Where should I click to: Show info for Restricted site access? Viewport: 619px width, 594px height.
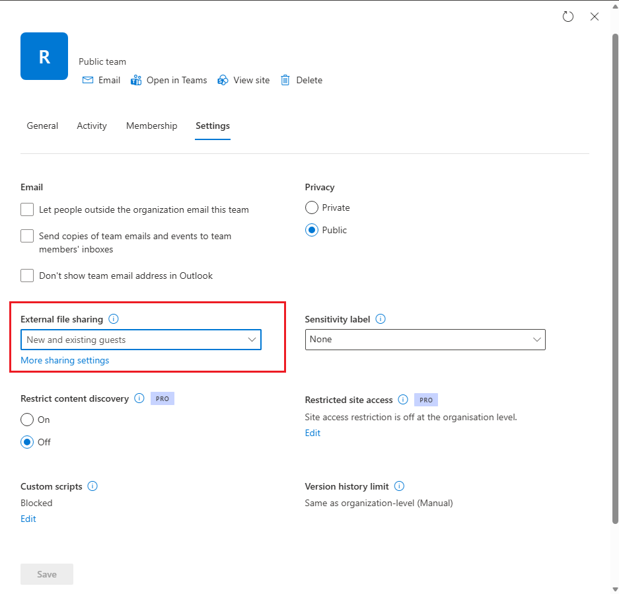[403, 399]
